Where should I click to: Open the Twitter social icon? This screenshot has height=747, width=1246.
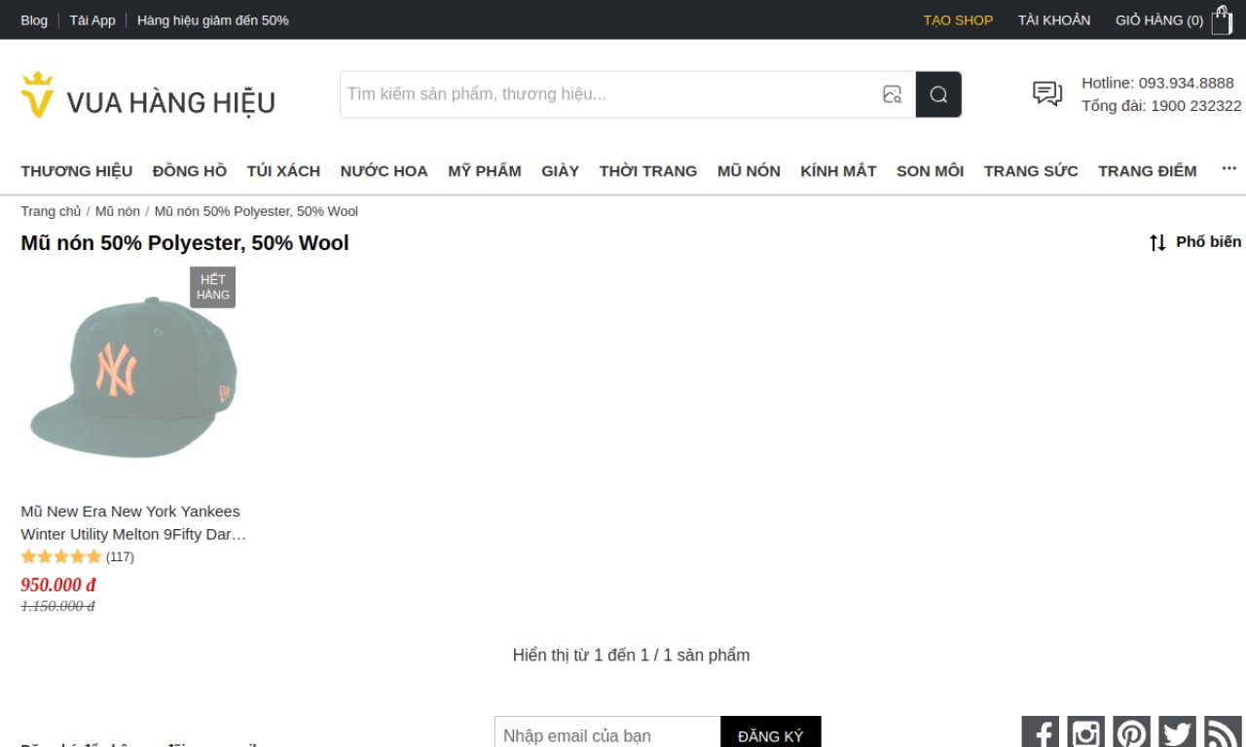pyautogui.click(x=1177, y=732)
